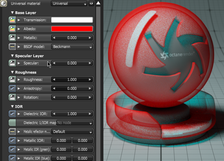This screenshot has height=161, width=224.
Task: Click the Roughness 1.000 slider field
Action: coord(72,79)
